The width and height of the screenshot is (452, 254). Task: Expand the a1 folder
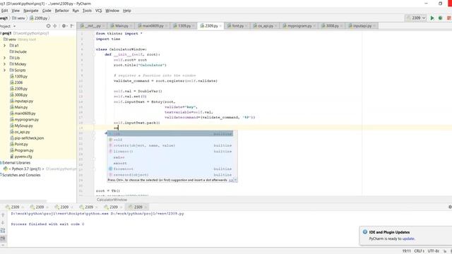click(x=4, y=45)
